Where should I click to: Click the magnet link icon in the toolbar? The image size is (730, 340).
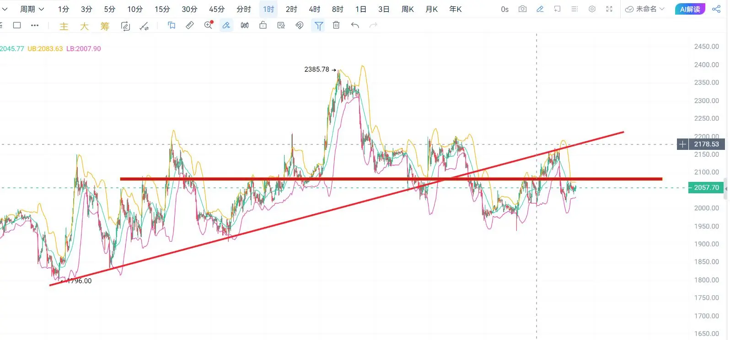[300, 26]
